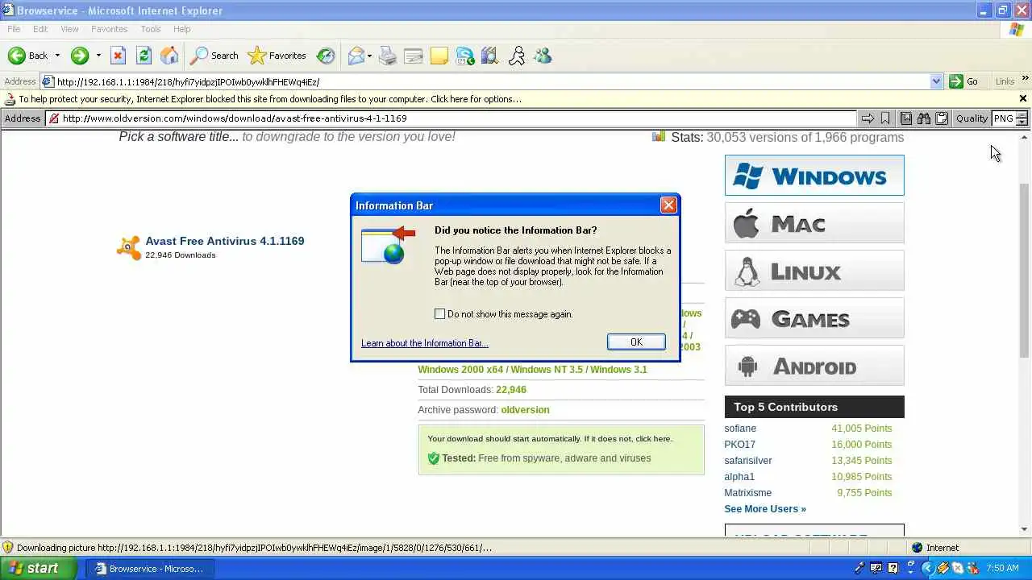The width and height of the screenshot is (1032, 580).
Task: Select the Mac platform button
Action: coord(814,223)
